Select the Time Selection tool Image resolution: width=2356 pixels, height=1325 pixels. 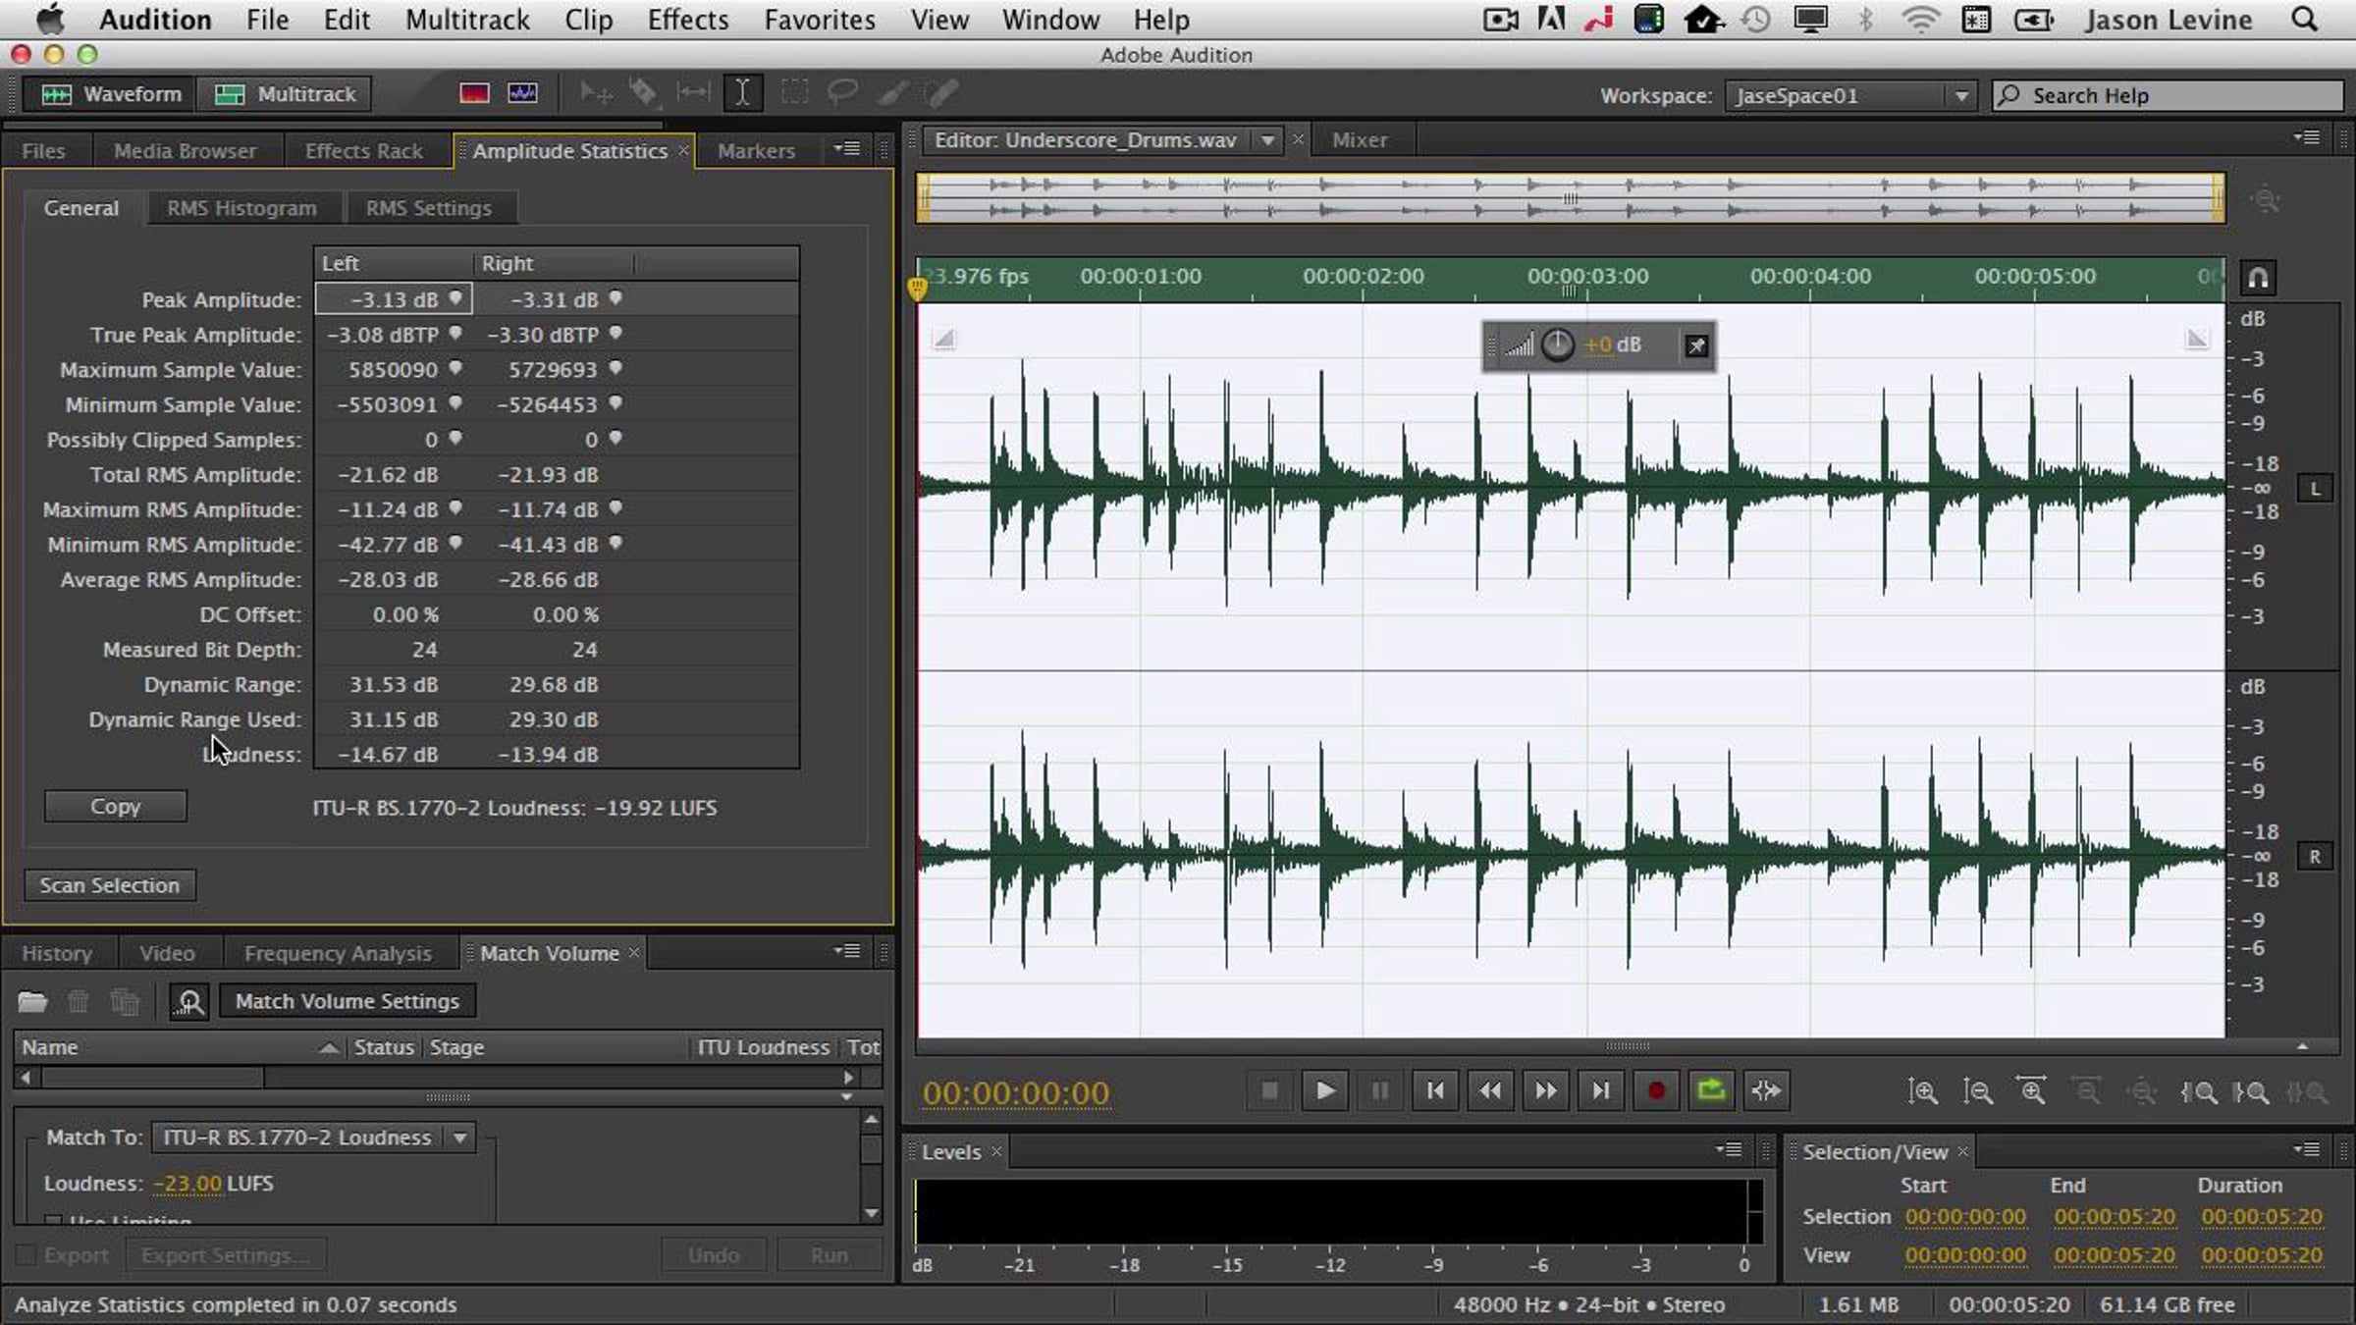(742, 94)
